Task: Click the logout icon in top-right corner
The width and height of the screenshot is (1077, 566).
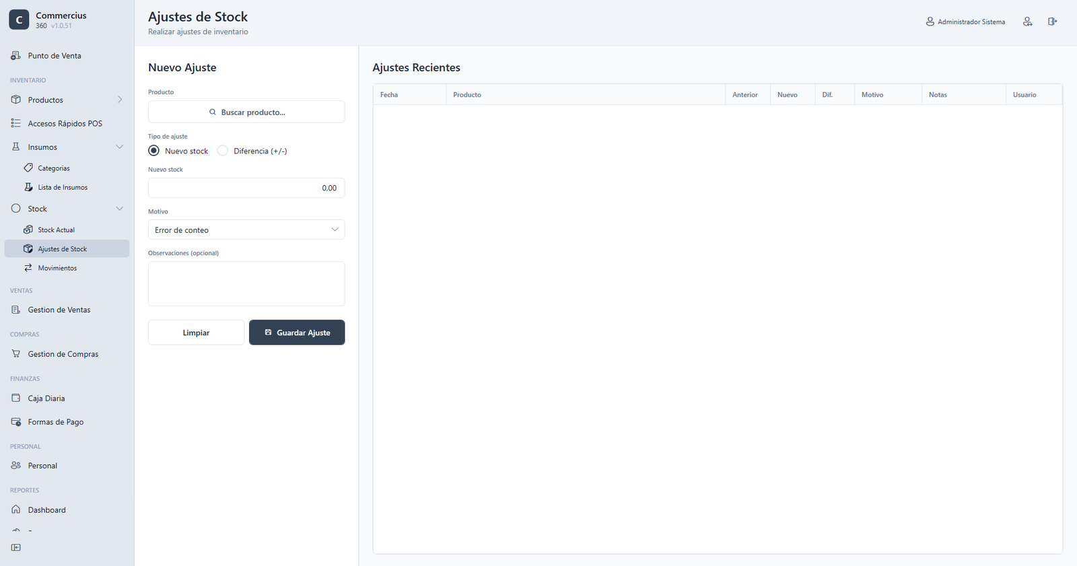Action: (1052, 22)
